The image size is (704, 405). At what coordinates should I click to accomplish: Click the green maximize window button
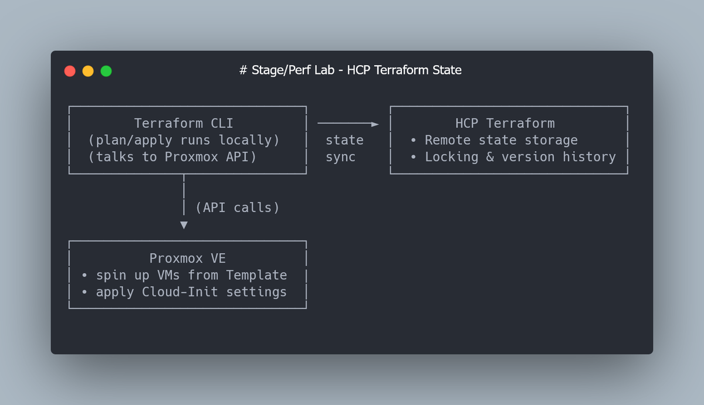click(106, 71)
